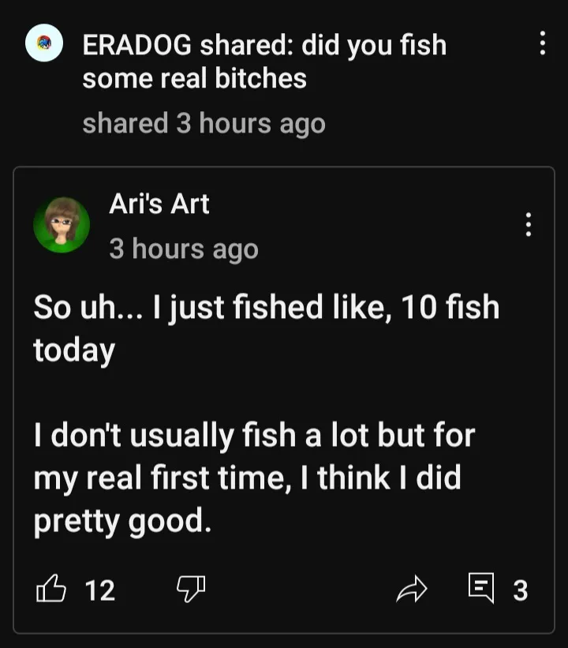Click the "ERADOG" username in share header
This screenshot has width=568, height=648.
coord(136,45)
